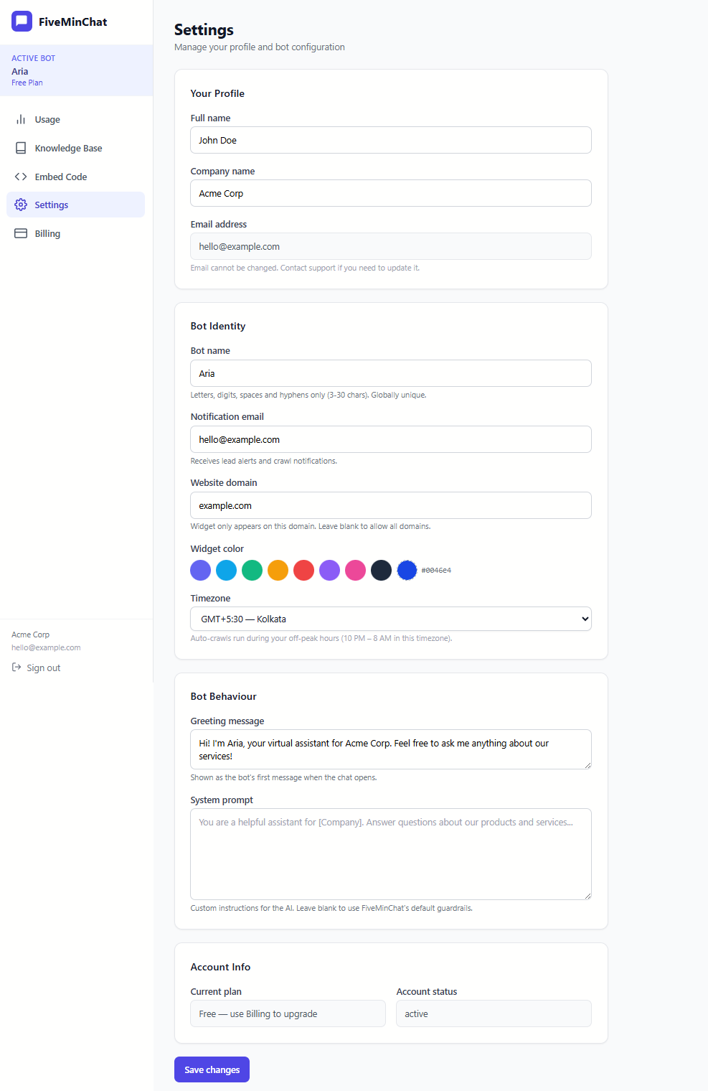Click the Embed Code brackets icon
Screen dimensions: 708x1091
[21, 177]
